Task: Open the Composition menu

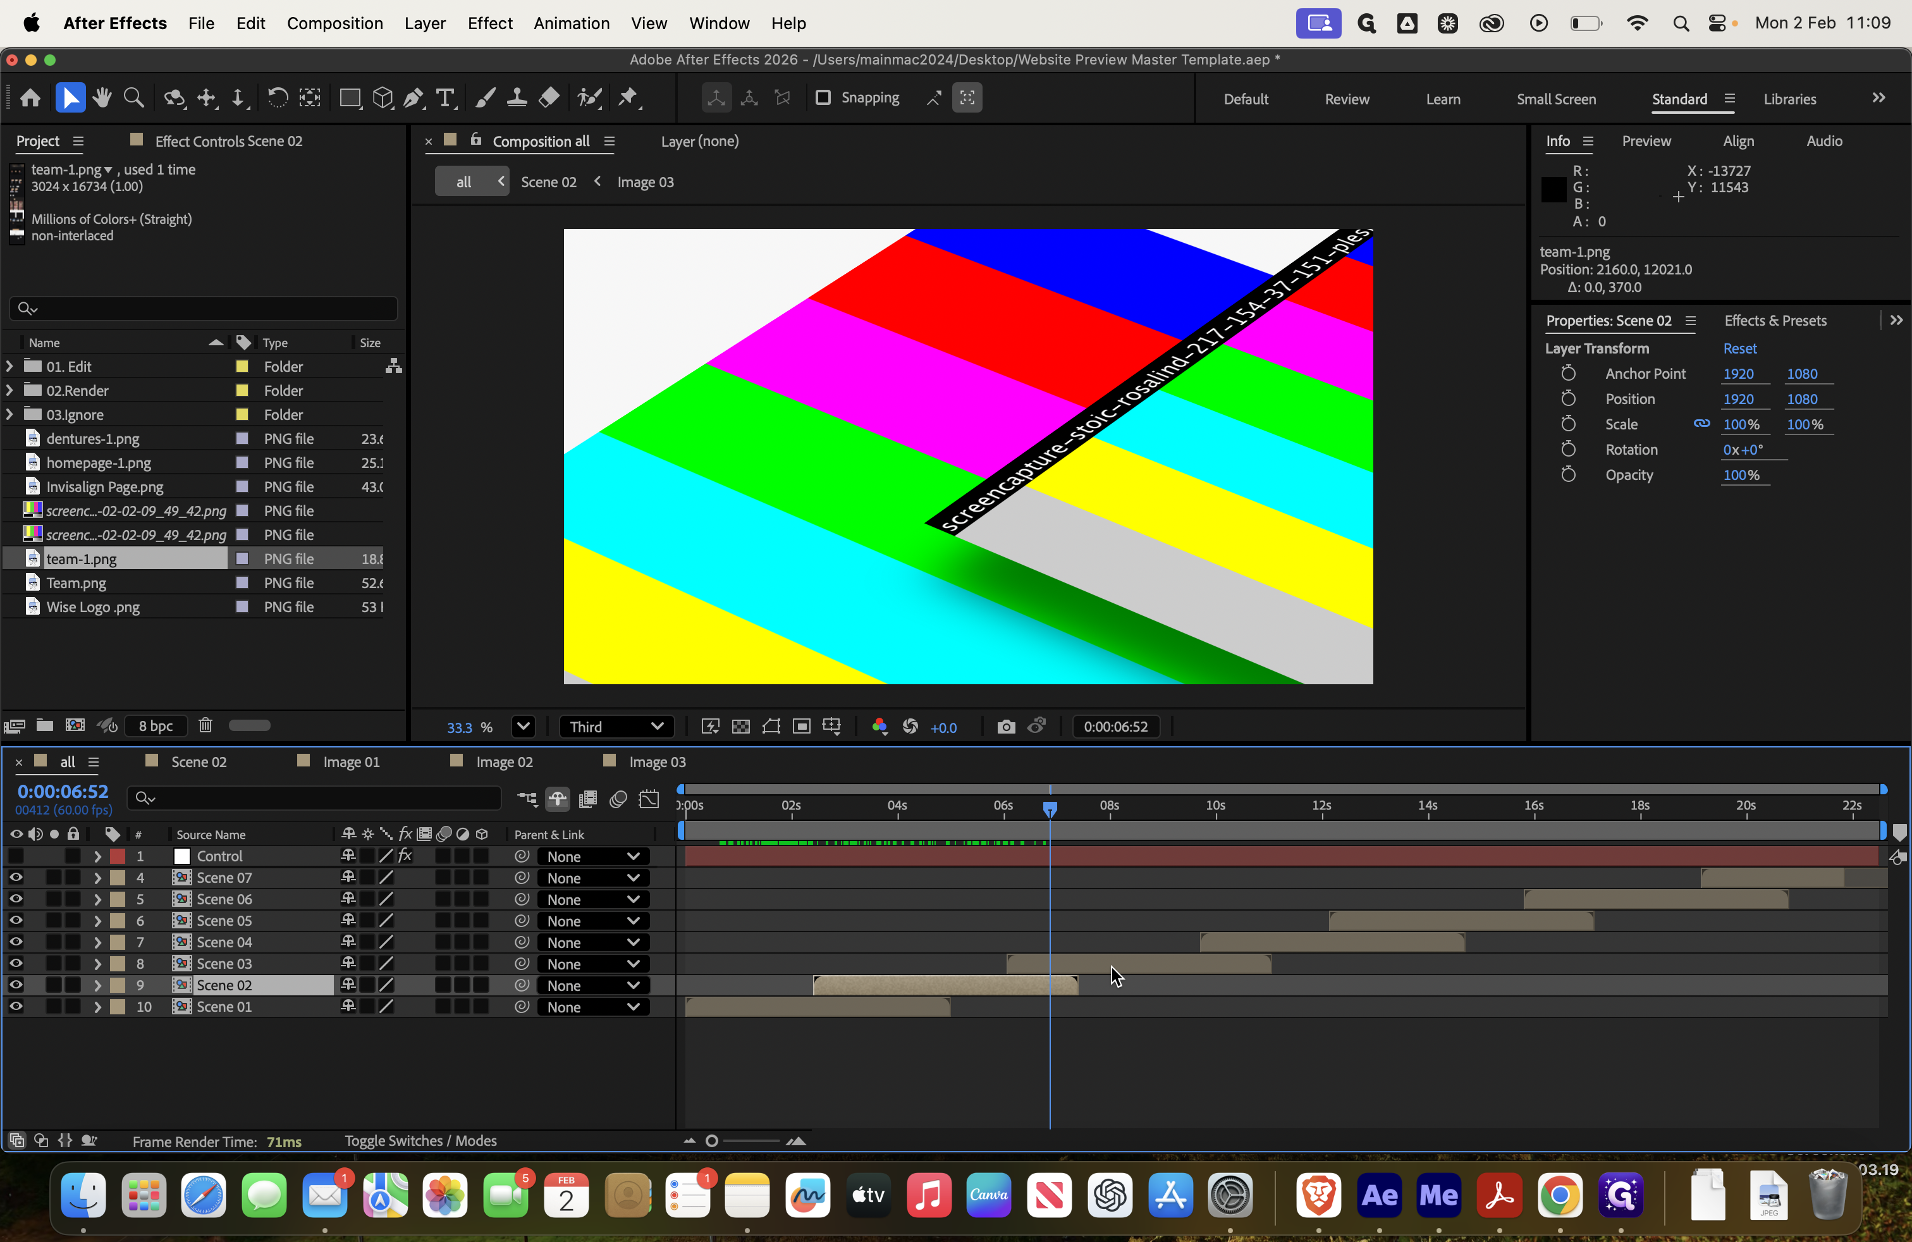Action: tap(335, 23)
